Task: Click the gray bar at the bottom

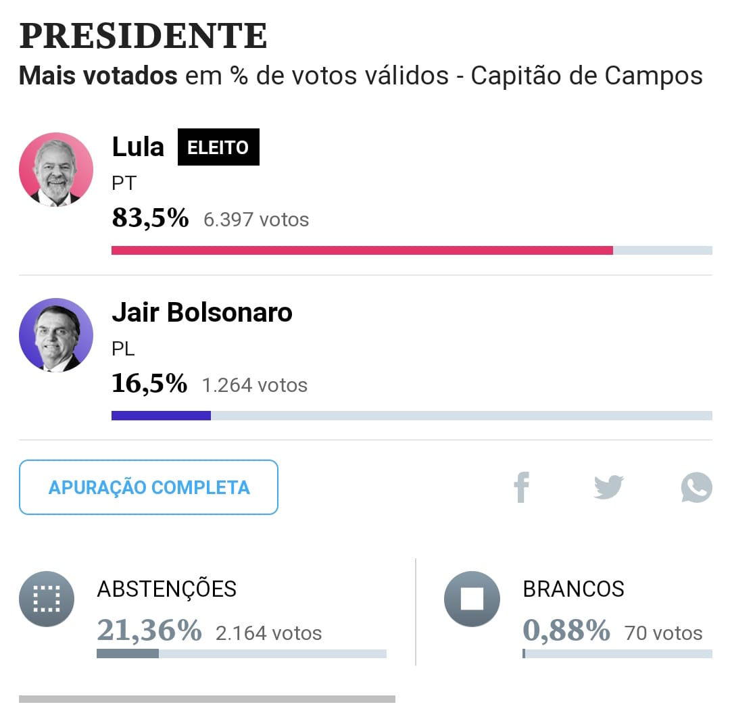Action: point(207,699)
